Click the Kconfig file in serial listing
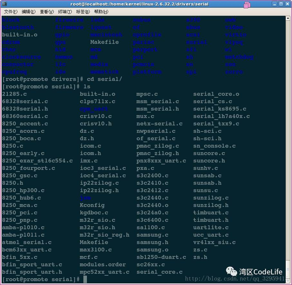Viewport: 292px width, 285px height. point(92,205)
